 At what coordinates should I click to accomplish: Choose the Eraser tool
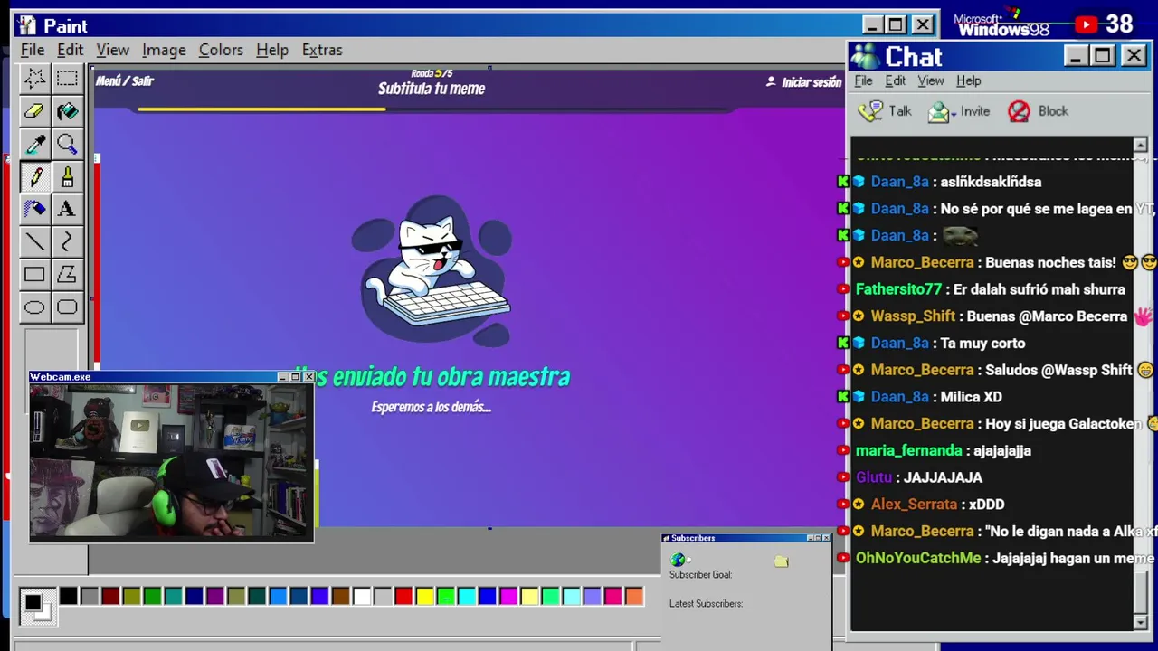click(x=34, y=111)
